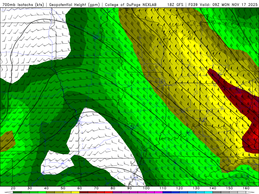The image size is (259, 194).
Task: Click the 160 kt label on color scale
Action: coord(246,188)
